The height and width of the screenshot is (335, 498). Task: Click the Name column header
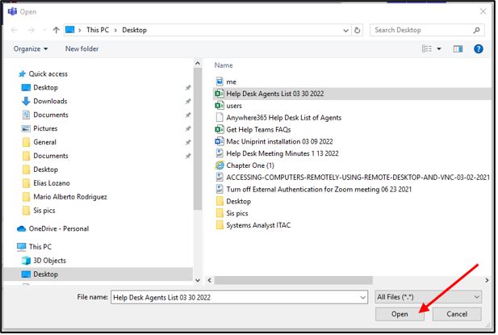click(x=224, y=65)
